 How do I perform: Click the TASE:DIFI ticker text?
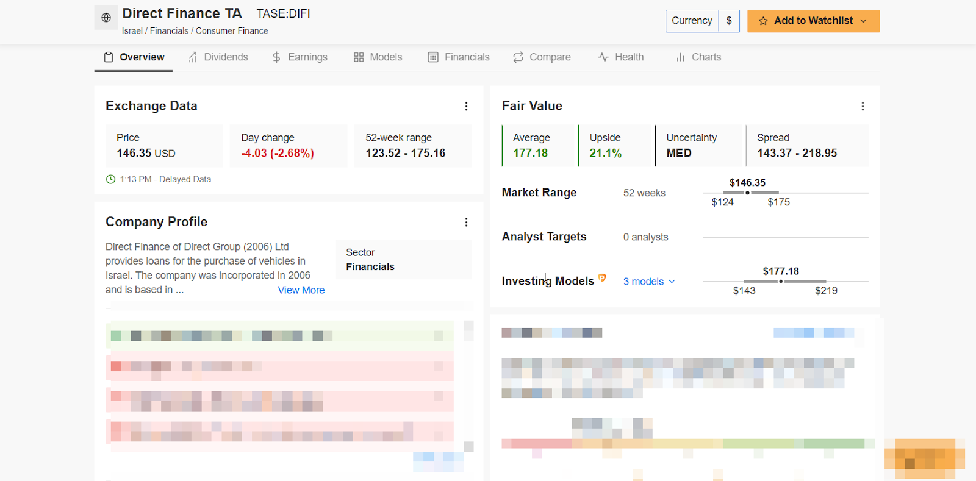(283, 13)
